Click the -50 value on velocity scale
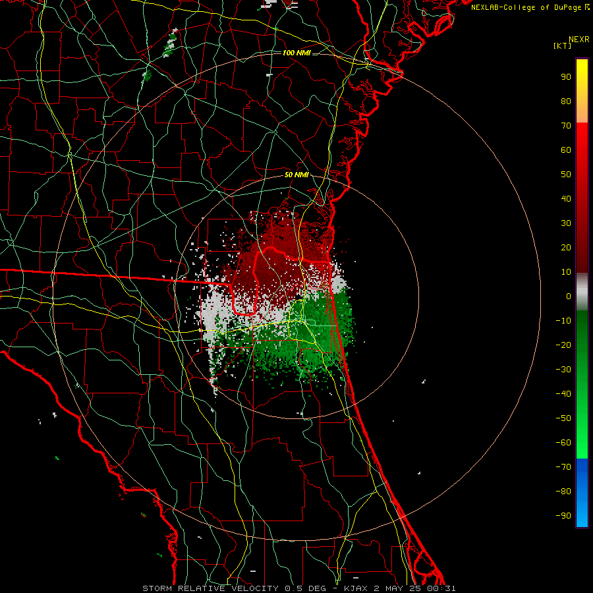This screenshot has width=593, height=593. point(563,418)
